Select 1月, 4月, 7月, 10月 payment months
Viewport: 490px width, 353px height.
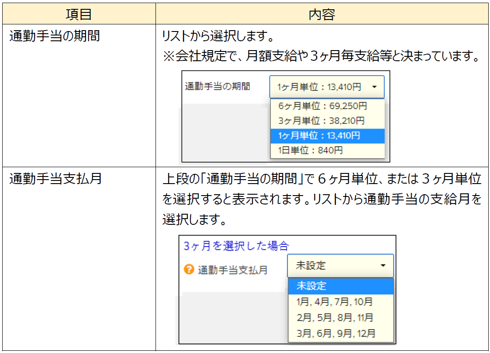pos(334,302)
